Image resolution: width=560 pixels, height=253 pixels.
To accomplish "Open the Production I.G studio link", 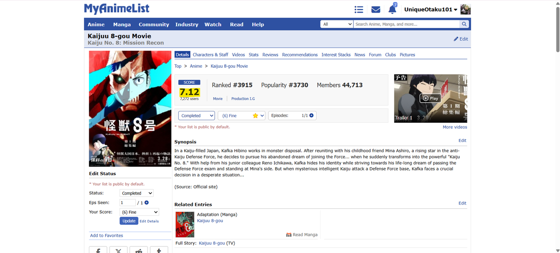I will pos(243,99).
